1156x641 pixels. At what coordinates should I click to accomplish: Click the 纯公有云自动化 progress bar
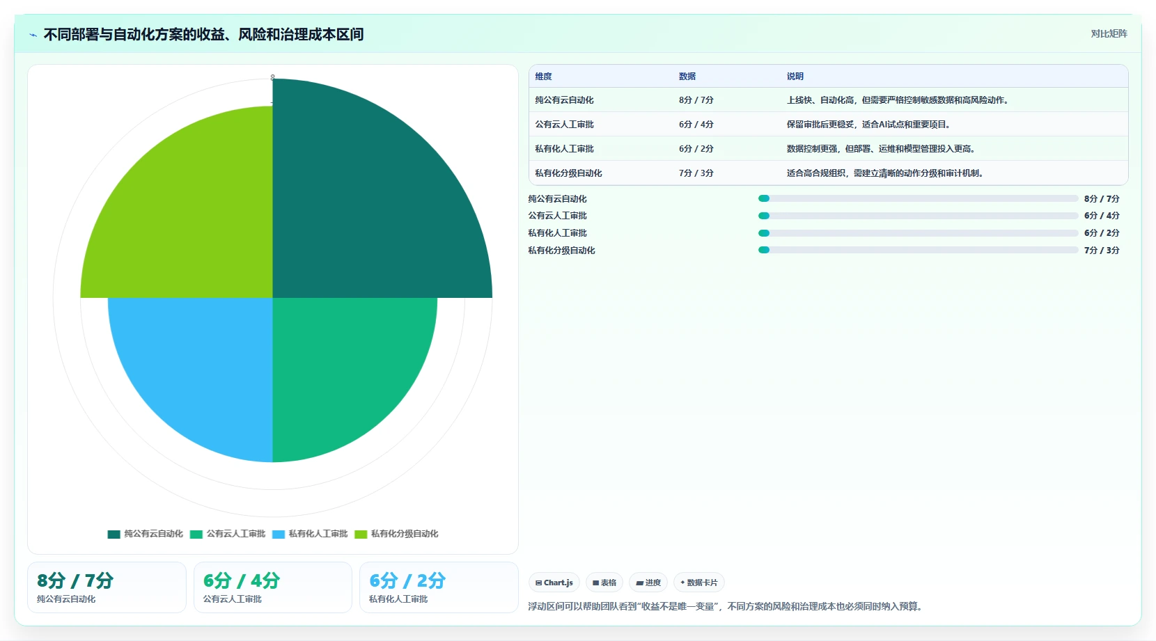coord(918,198)
